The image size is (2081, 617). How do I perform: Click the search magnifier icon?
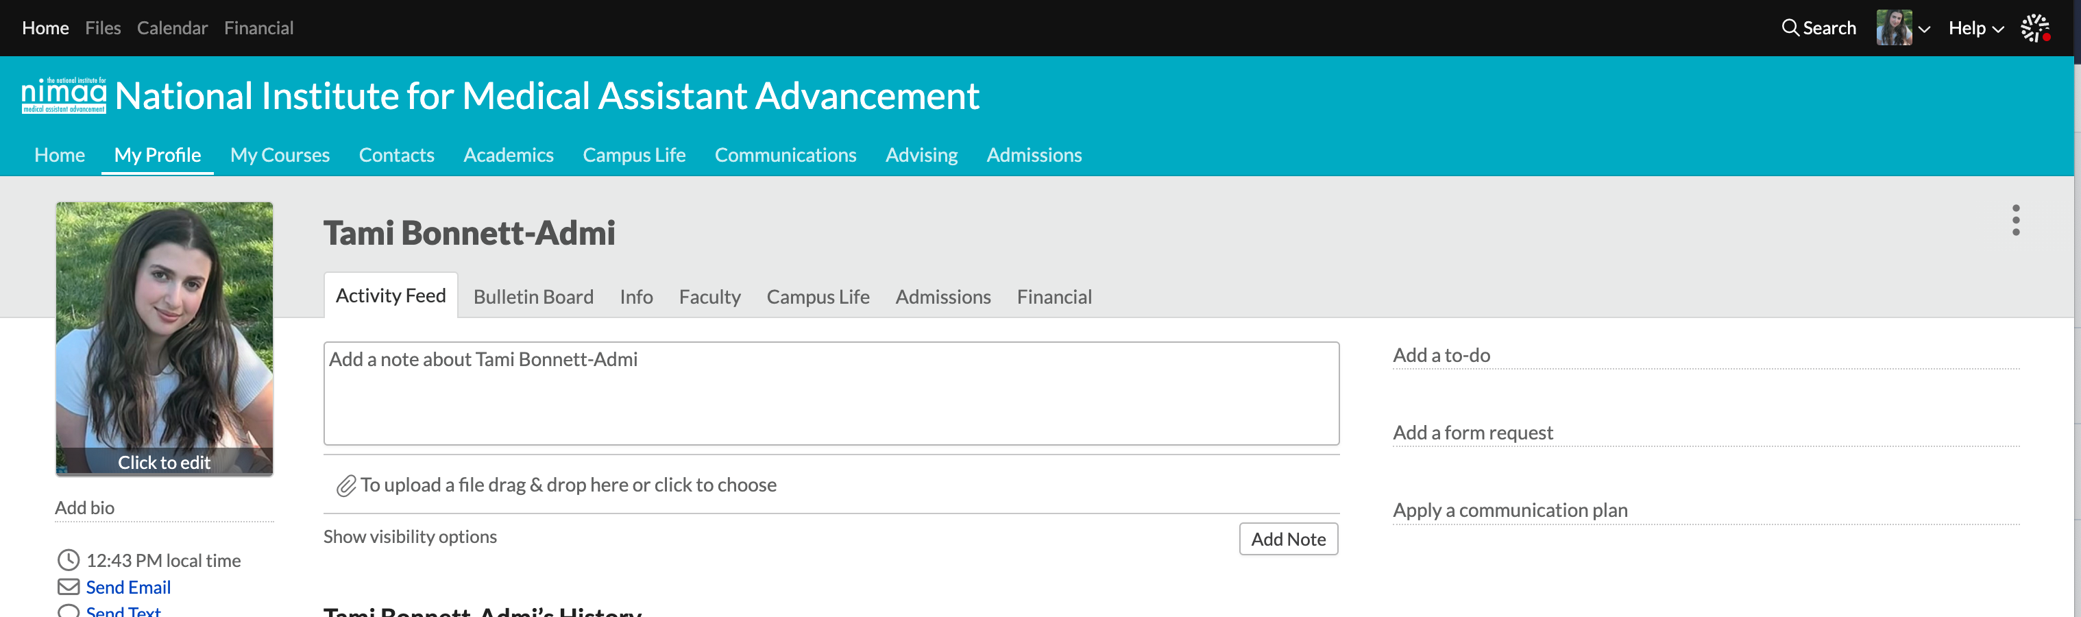[1790, 28]
